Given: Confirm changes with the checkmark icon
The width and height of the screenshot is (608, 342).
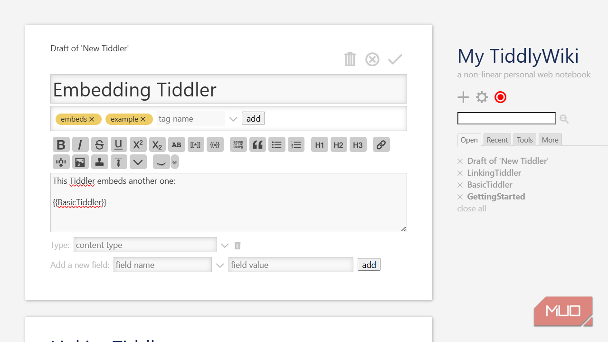Looking at the screenshot, I should 395,59.
